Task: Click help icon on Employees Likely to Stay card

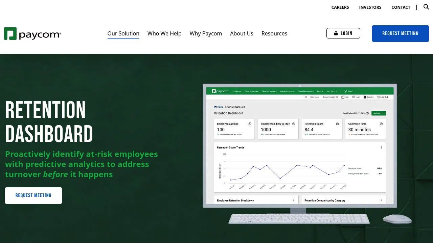Action: click(294, 124)
